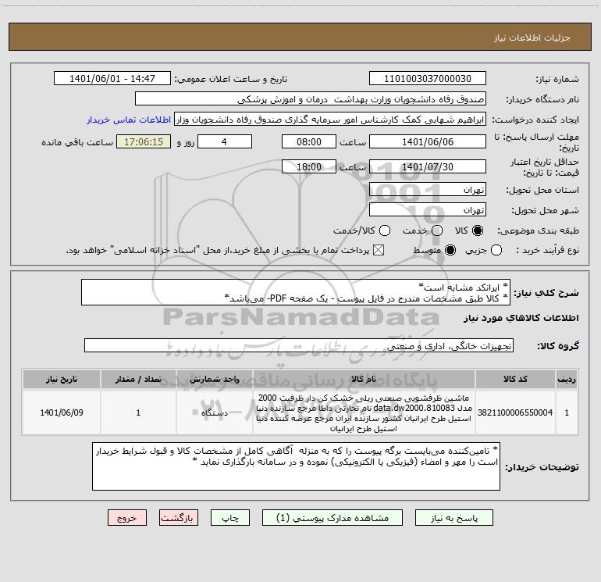Click the شماره نیاز number field
The width and height of the screenshot is (601, 582).
pyautogui.click(x=428, y=78)
